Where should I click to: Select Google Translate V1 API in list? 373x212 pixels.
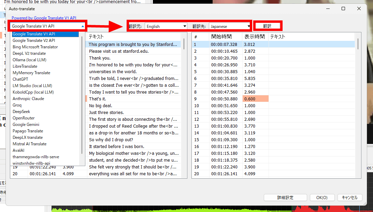tap(45, 34)
